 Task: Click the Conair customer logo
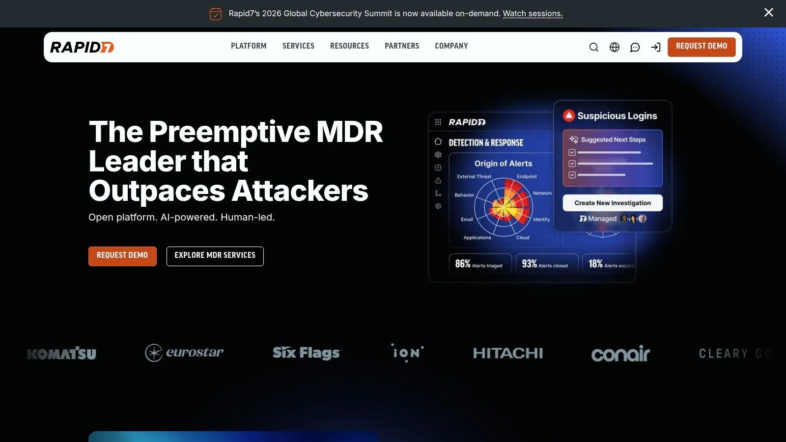tap(620, 353)
